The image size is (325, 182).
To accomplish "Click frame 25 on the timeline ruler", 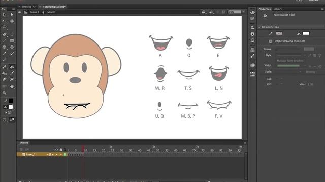I will (112, 151).
